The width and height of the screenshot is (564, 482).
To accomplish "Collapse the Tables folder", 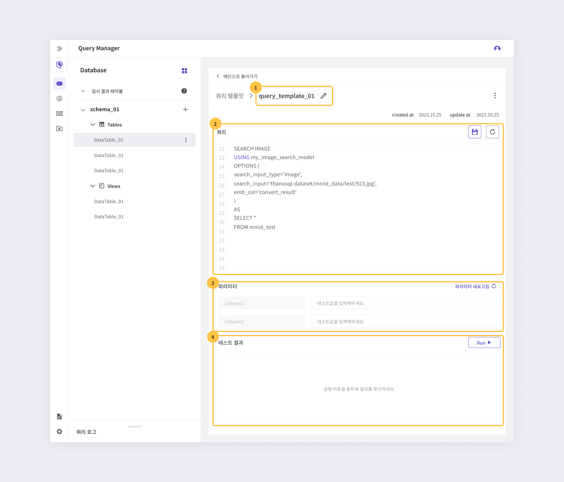I will [x=92, y=125].
